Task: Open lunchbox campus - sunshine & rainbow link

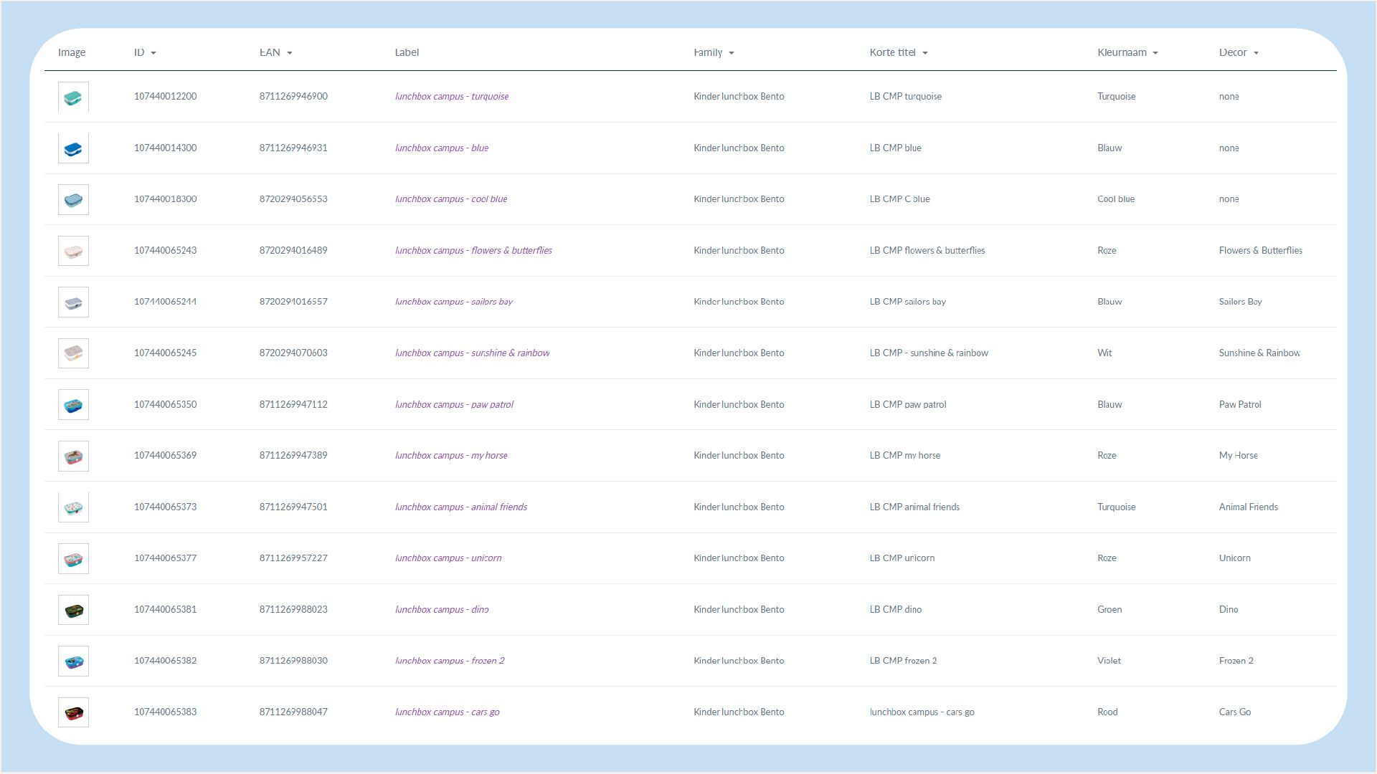Action: click(x=471, y=353)
